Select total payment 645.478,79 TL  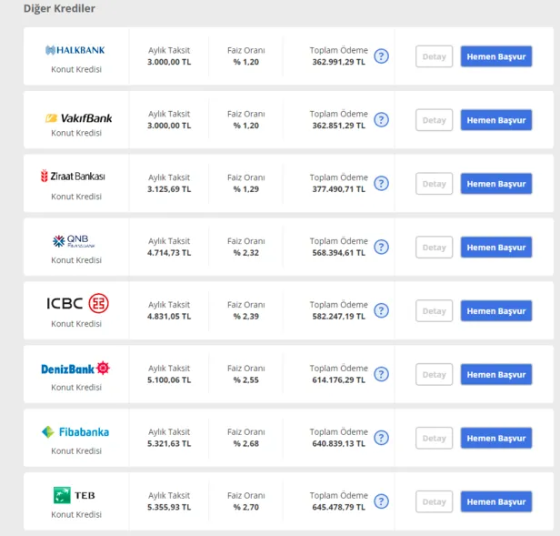[338, 508]
